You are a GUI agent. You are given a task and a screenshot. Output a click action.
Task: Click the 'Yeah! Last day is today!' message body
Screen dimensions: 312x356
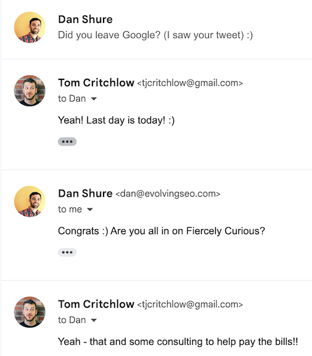click(117, 121)
